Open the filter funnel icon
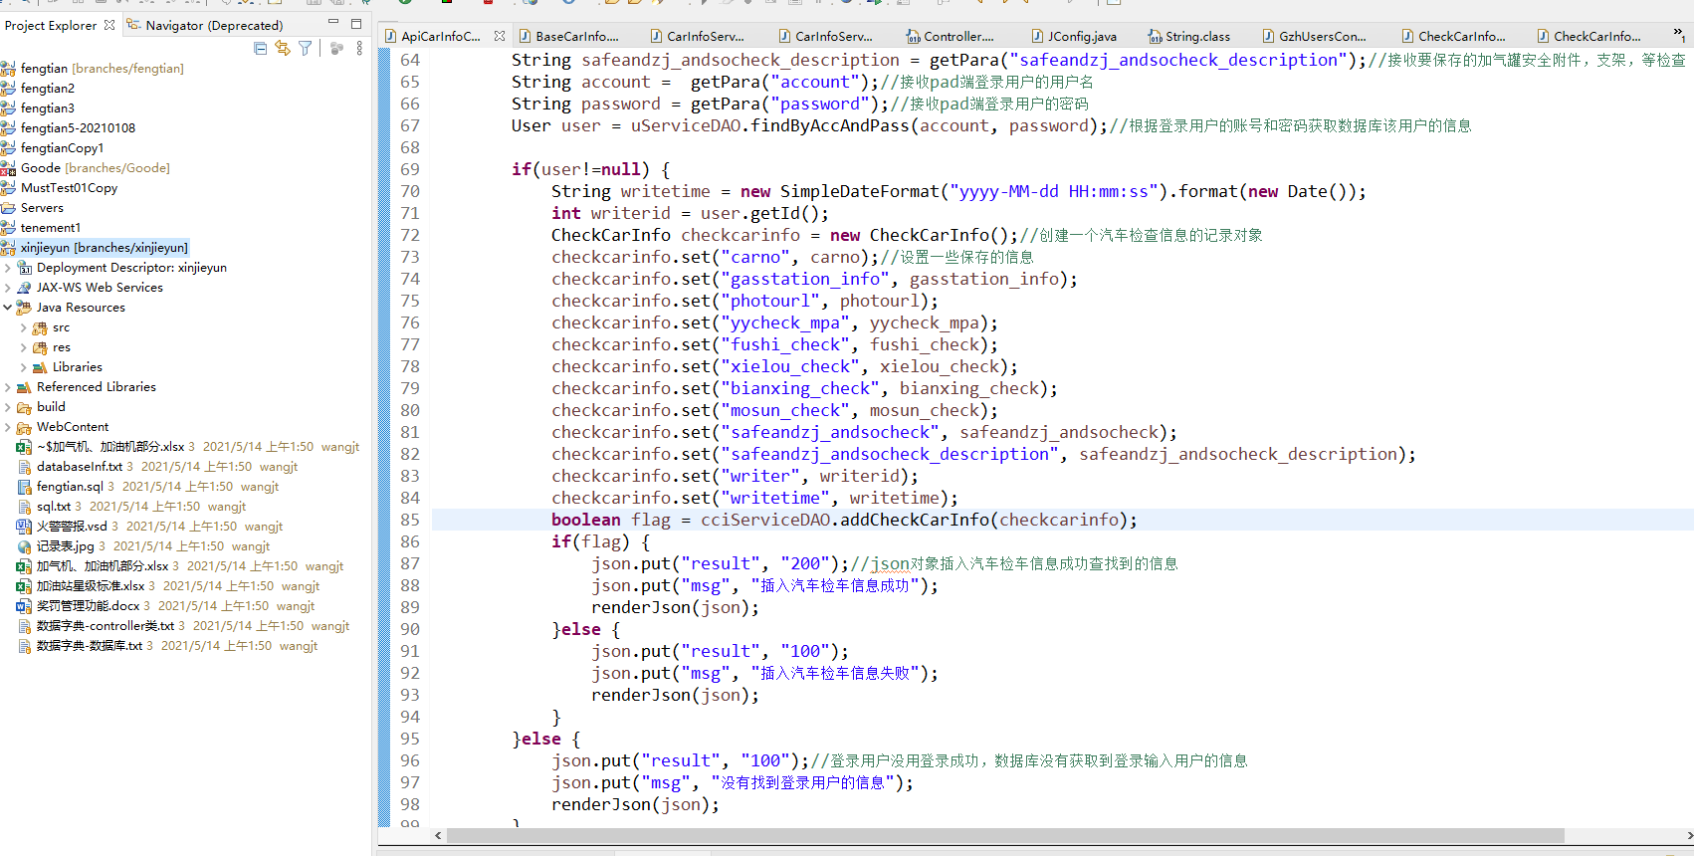Screen dimensions: 1694x856 [x=306, y=48]
